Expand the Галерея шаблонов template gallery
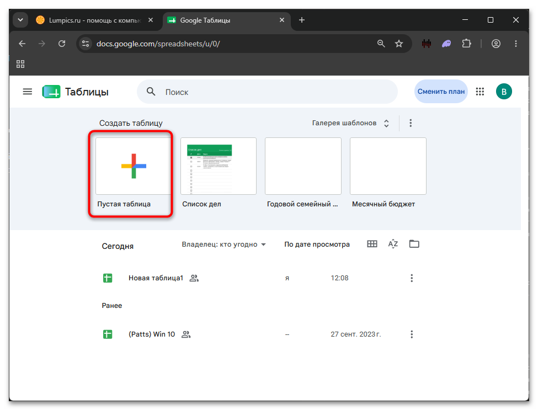 click(350, 123)
